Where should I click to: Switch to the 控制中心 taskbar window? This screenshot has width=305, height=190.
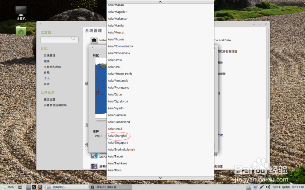pos(67,187)
